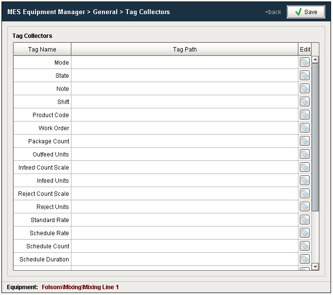
Task: Open tag editor for State row
Action: click(304, 75)
